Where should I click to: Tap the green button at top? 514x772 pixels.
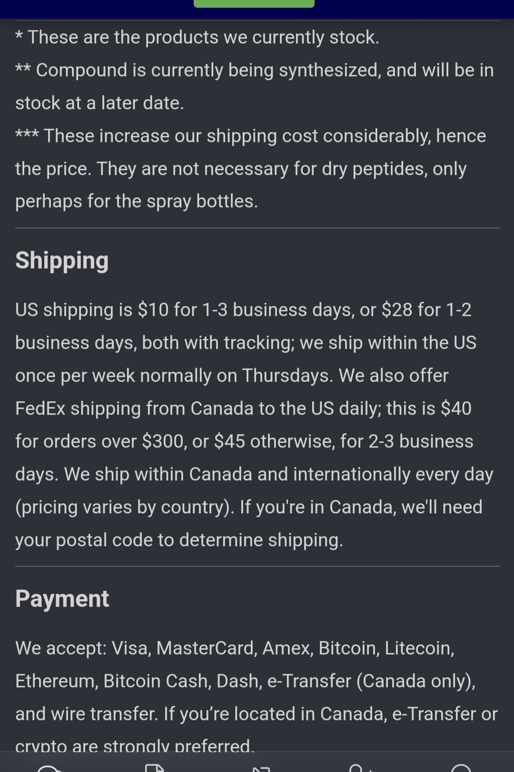[254, 4]
